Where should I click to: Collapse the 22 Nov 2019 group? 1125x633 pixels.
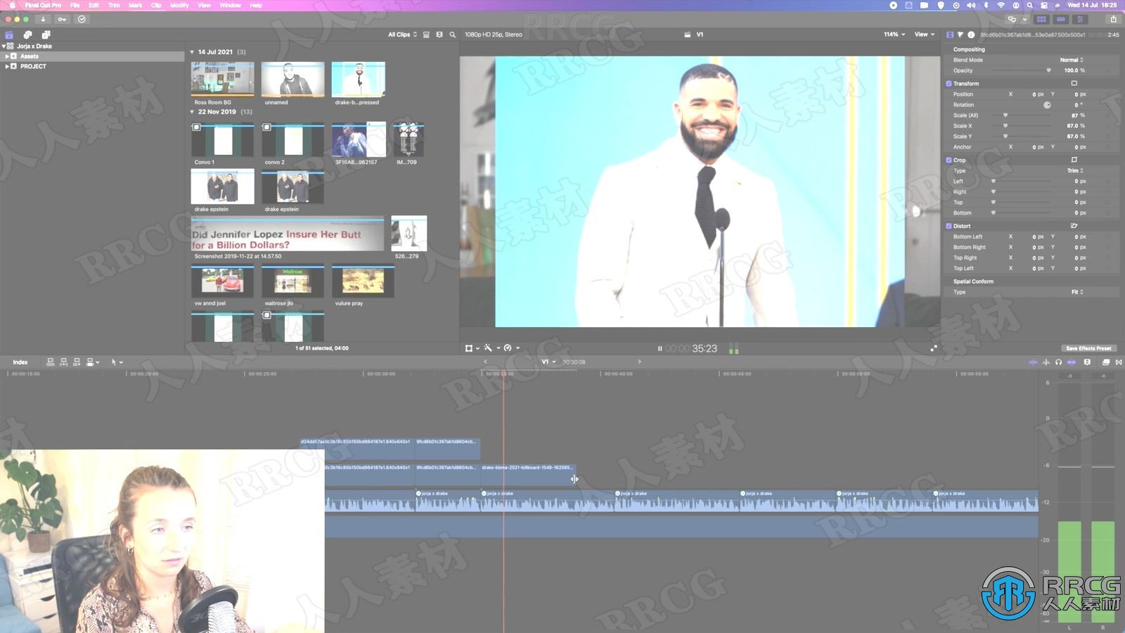(x=192, y=112)
